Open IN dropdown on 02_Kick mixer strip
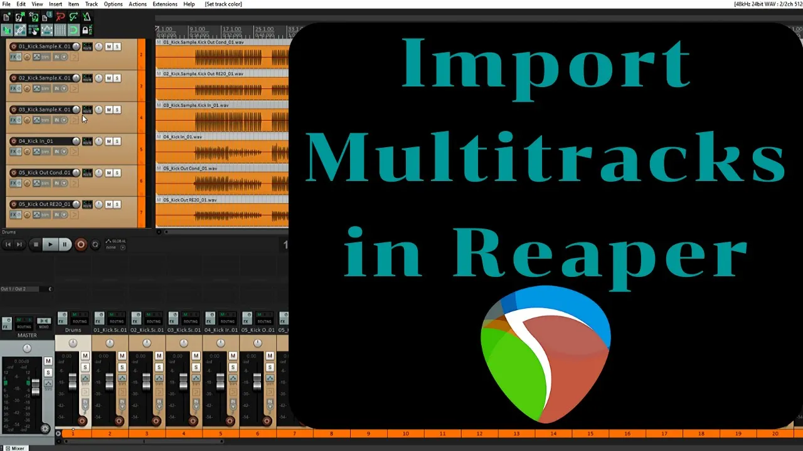The width and height of the screenshot is (803, 451). coord(159,404)
